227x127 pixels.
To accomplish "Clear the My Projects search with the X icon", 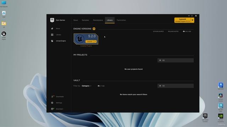I will point(160,60).
